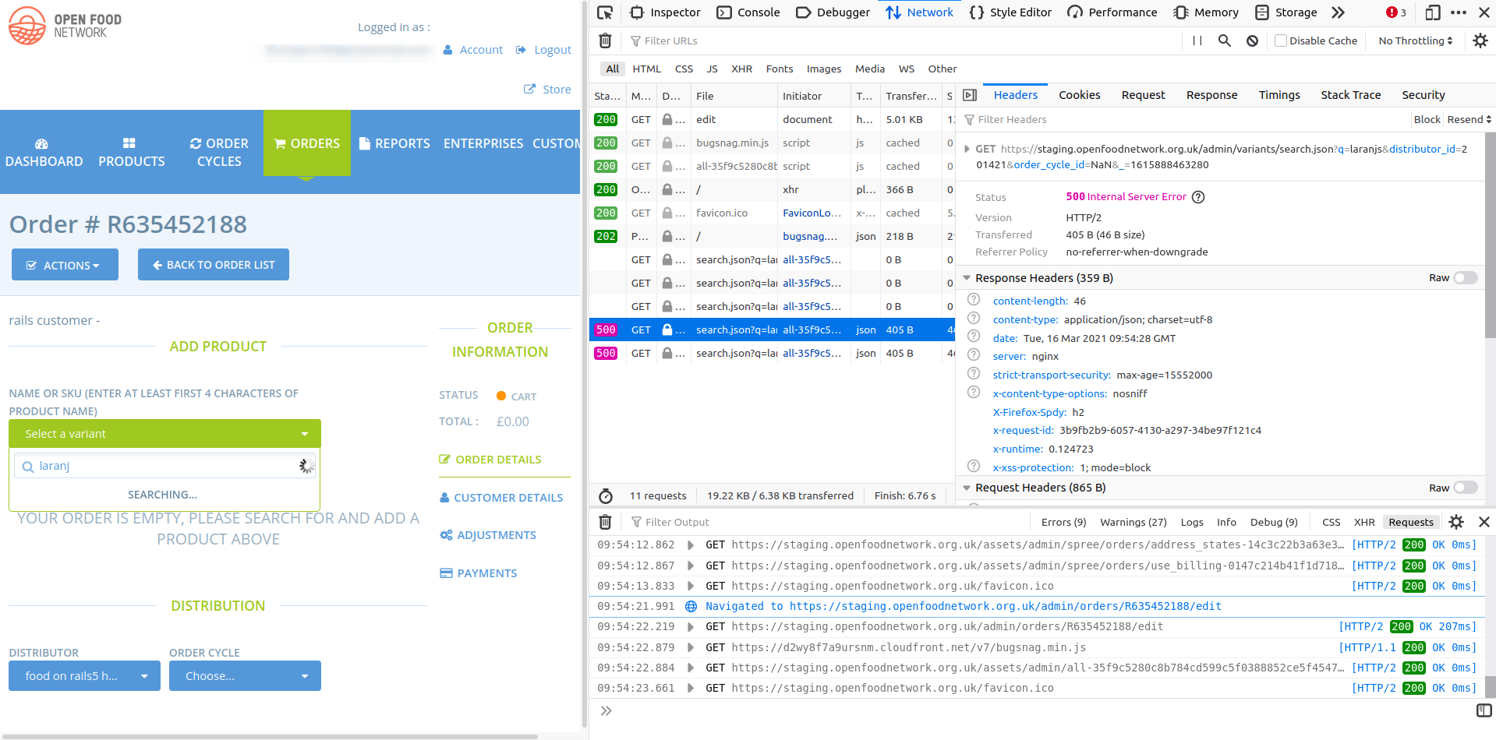The image size is (1496, 740).
Task: Open the Actions dropdown button
Action: 65,265
